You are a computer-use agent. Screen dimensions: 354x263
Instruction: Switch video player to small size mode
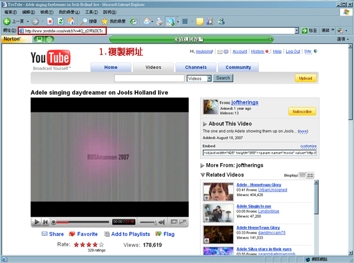click(174, 222)
